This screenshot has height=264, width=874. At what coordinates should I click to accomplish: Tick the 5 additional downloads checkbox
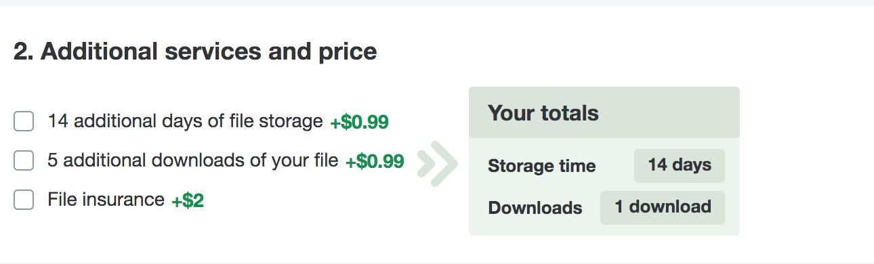[x=24, y=161]
